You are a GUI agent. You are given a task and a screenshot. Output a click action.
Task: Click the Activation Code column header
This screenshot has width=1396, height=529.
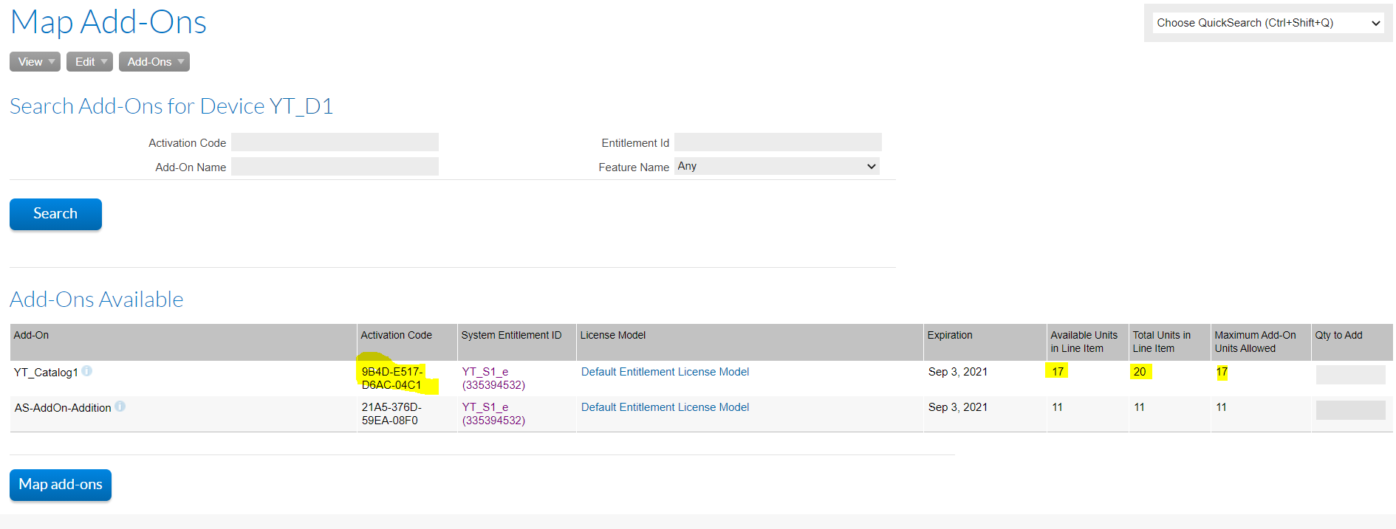tap(407, 342)
